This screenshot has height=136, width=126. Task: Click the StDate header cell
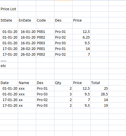pos(9,20)
